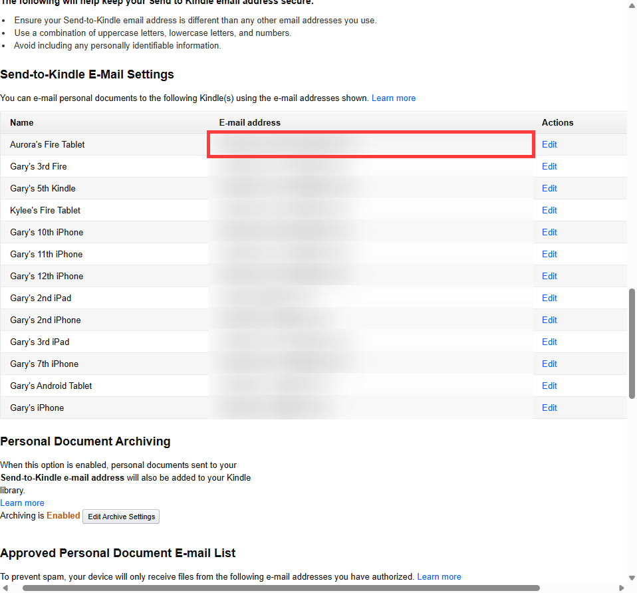Edit Gary's 3rd iPad email address
637x593 pixels.
549,342
